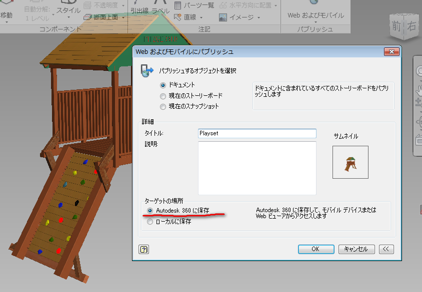Choose ローカルに保存 as target location
The image size is (422, 292).
[150, 222]
